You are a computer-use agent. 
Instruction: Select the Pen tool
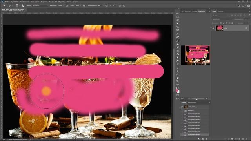tap(178, 64)
